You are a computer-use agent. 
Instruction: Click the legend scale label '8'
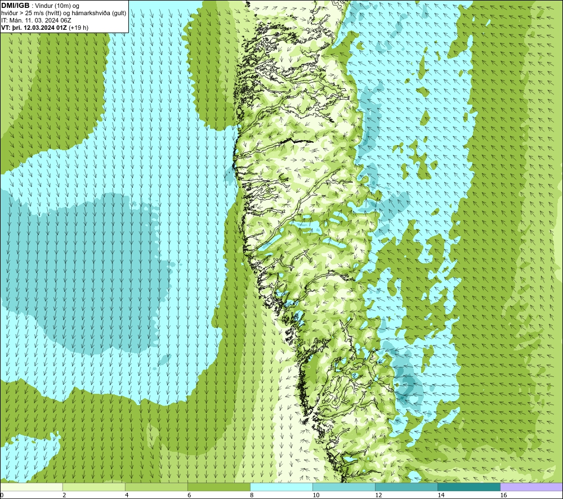[x=252, y=495]
